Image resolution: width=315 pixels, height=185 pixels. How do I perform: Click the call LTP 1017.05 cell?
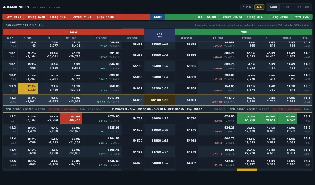point(102,100)
